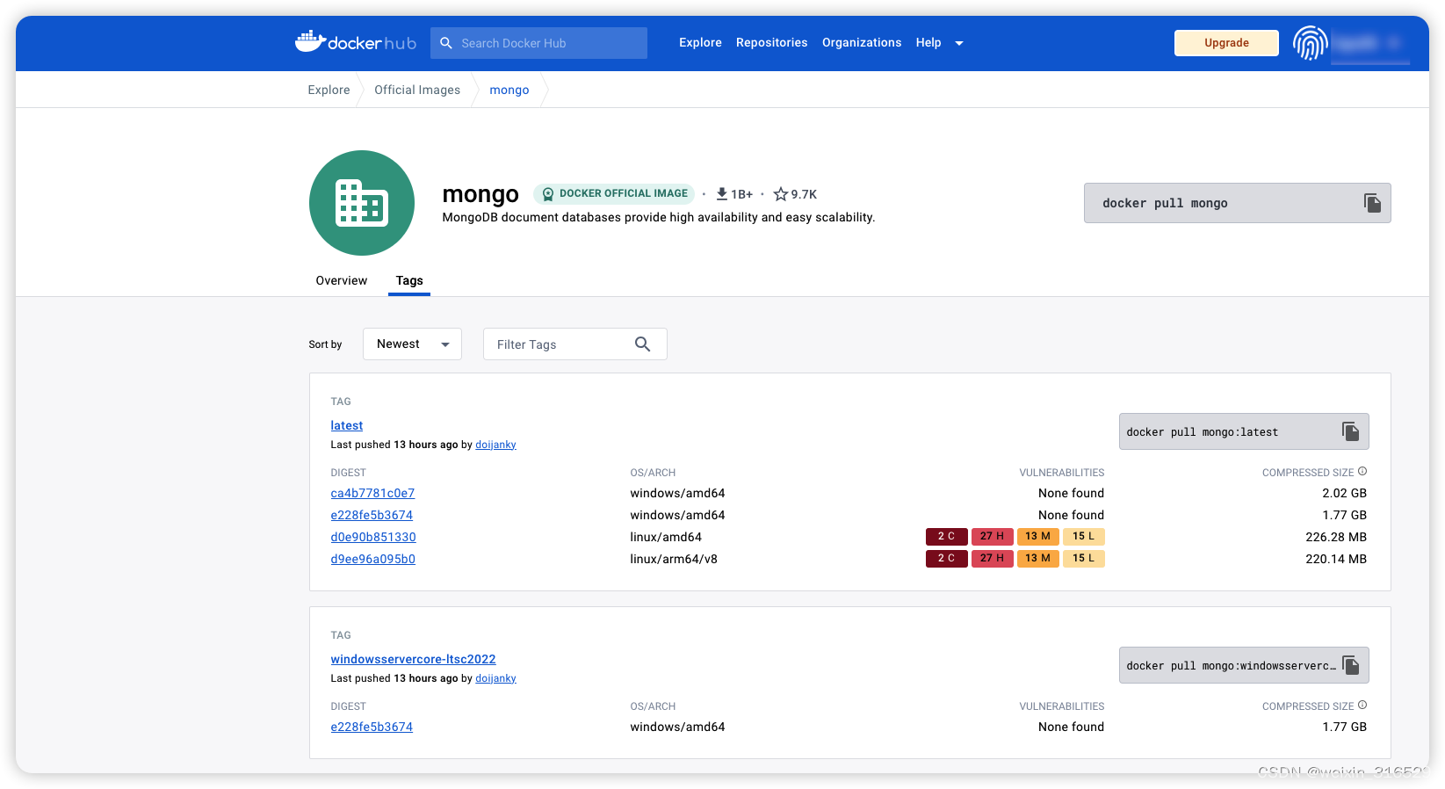1445x789 pixels.
Task: Open the latest tag link
Action: (x=347, y=425)
